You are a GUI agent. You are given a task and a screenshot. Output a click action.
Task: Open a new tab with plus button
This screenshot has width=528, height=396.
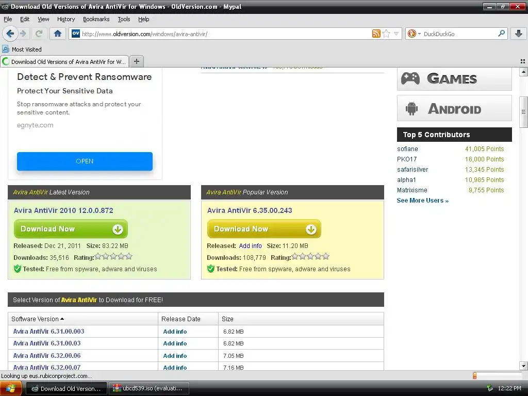pos(136,61)
